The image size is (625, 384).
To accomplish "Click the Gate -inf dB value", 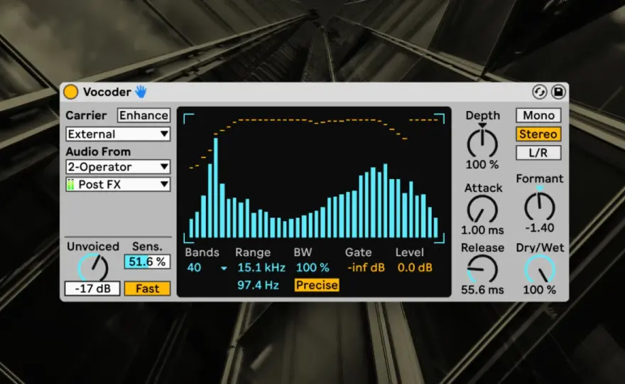I will [x=366, y=268].
